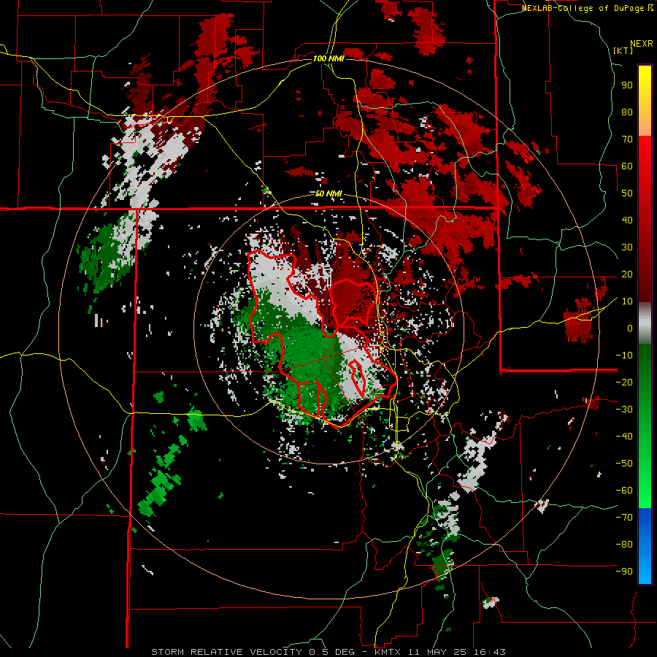The width and height of the screenshot is (657, 657).
Task: Click the "NEXR" label above the color scale
Action: pyautogui.click(x=642, y=44)
